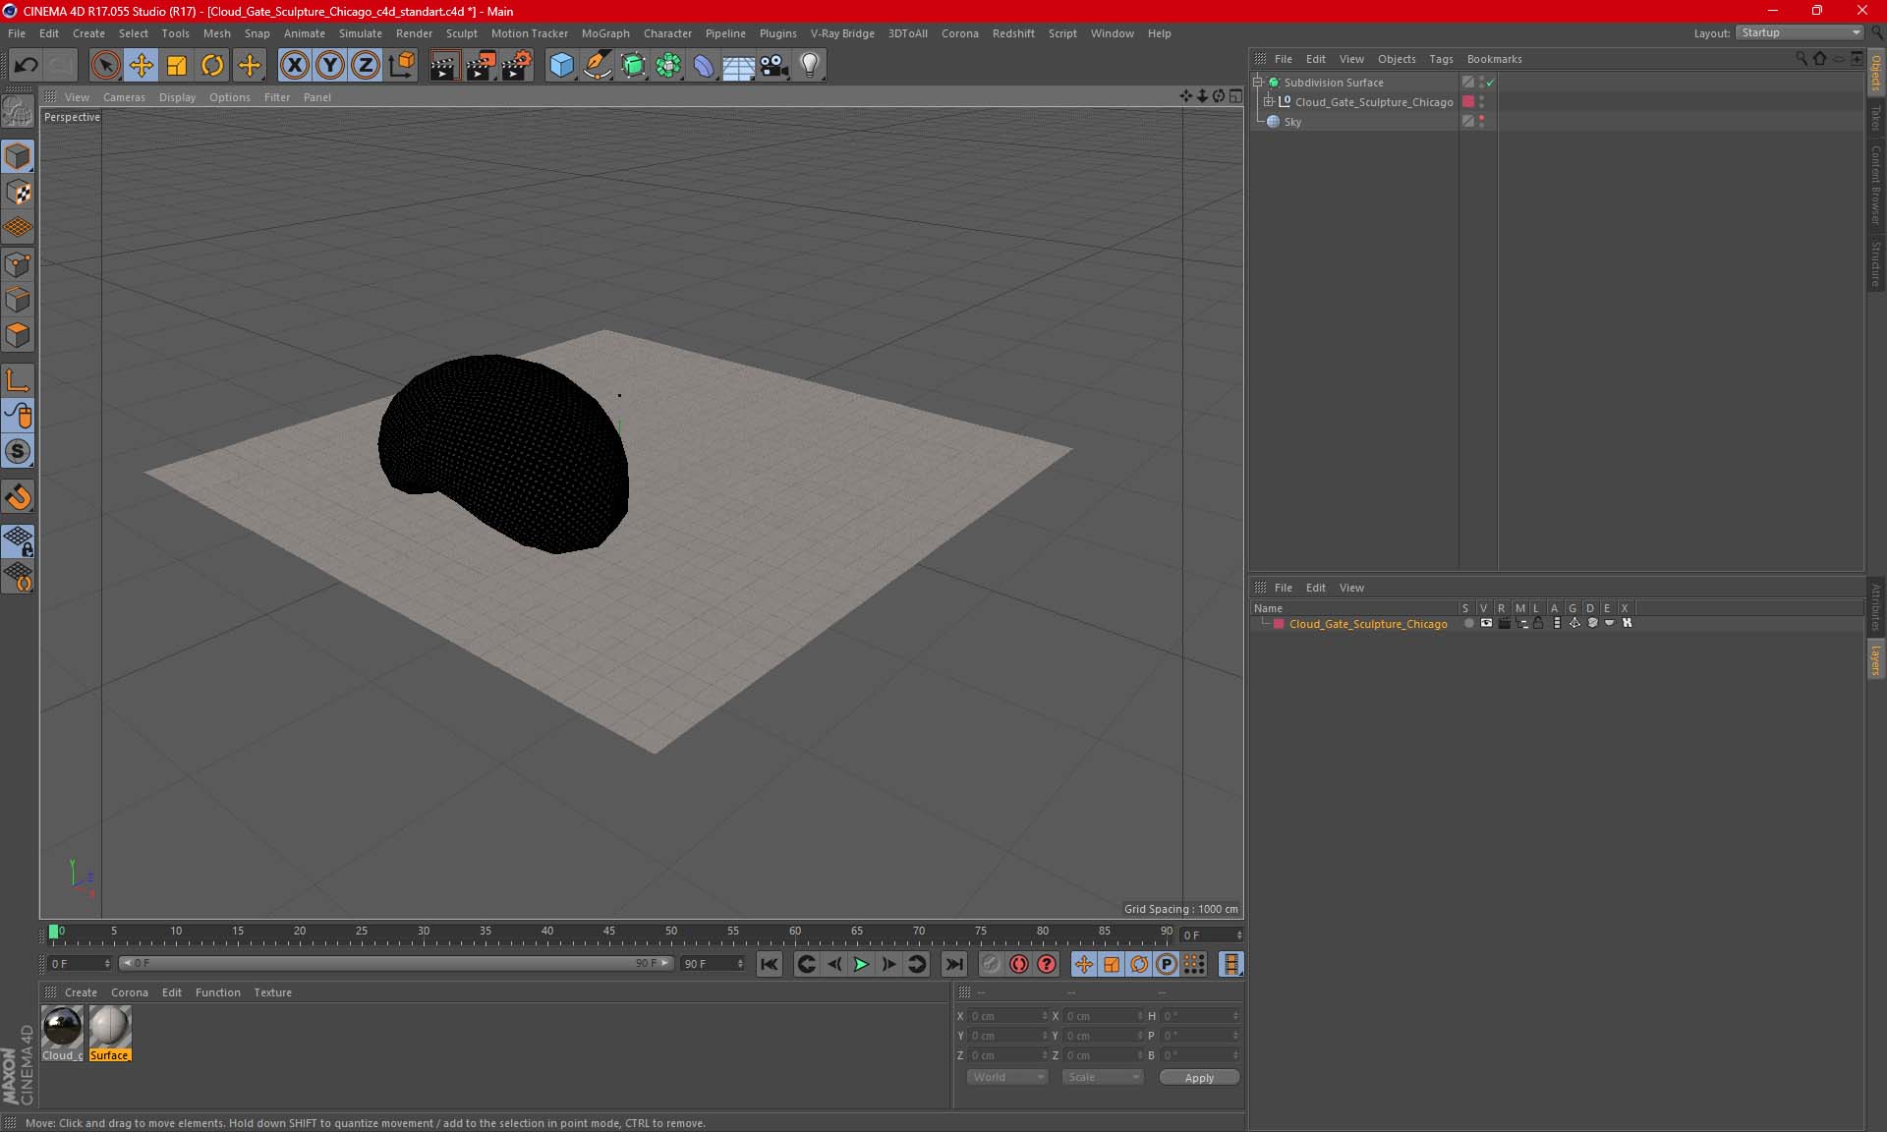The width and height of the screenshot is (1887, 1132).
Task: Toggle Enable Axis mode
Action: click(x=18, y=380)
